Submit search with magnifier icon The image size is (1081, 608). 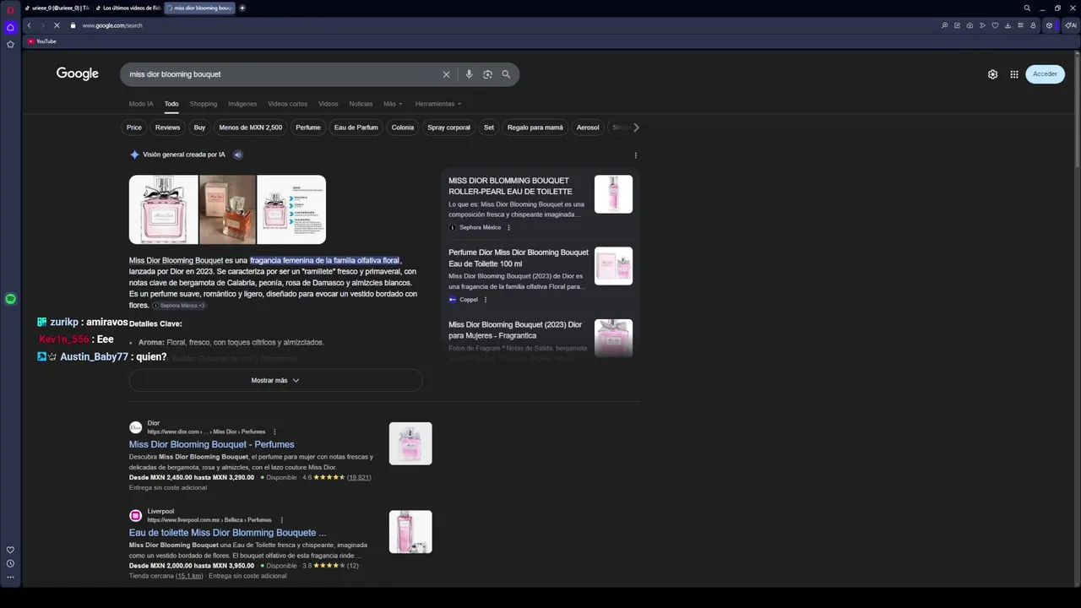click(506, 74)
